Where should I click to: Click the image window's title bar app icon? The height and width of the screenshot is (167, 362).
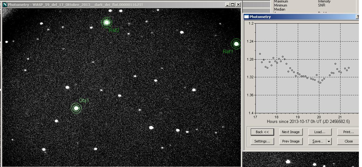coord(5,5)
